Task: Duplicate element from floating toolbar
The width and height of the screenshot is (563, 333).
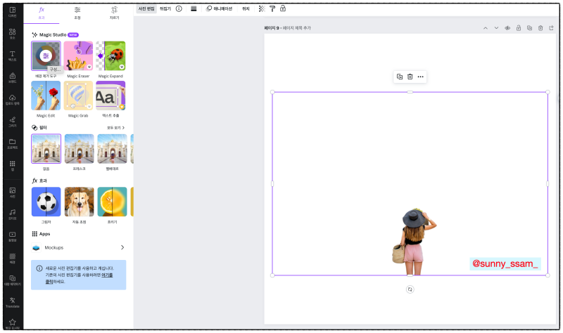Action: 400,77
